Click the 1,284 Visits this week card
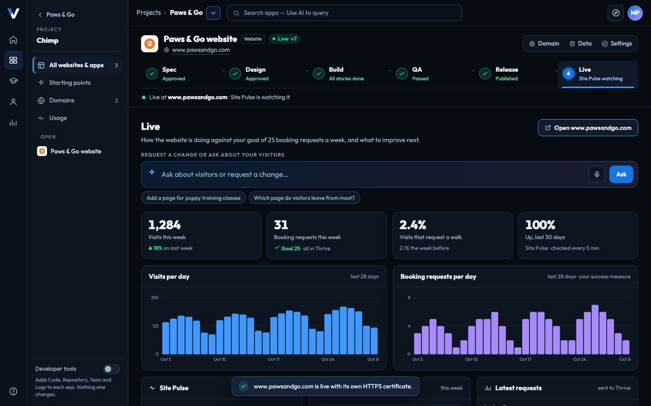651x406 pixels. (201, 235)
